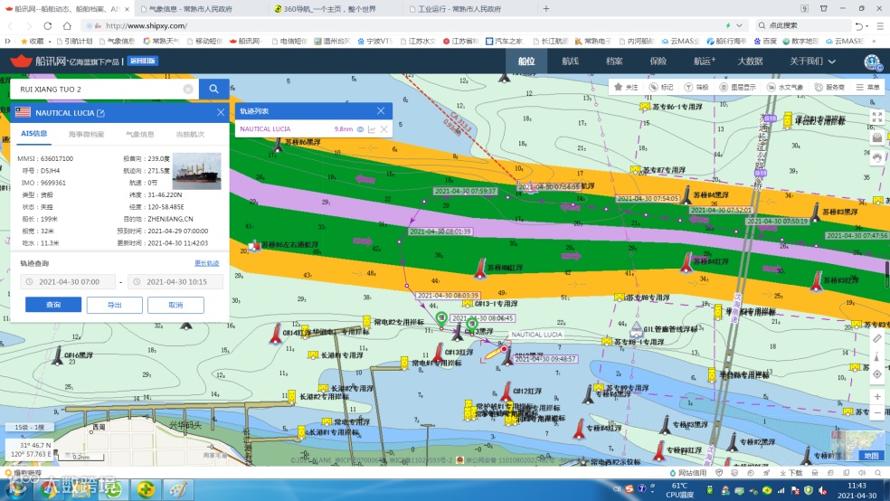Toggle the 水文气象 hydrology weather overlay

coord(785,87)
